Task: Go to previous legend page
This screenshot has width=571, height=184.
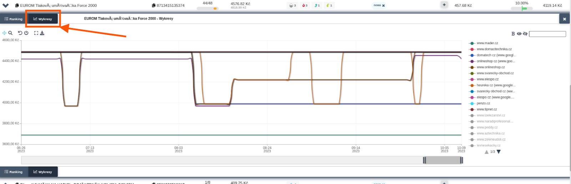Action: point(486,152)
